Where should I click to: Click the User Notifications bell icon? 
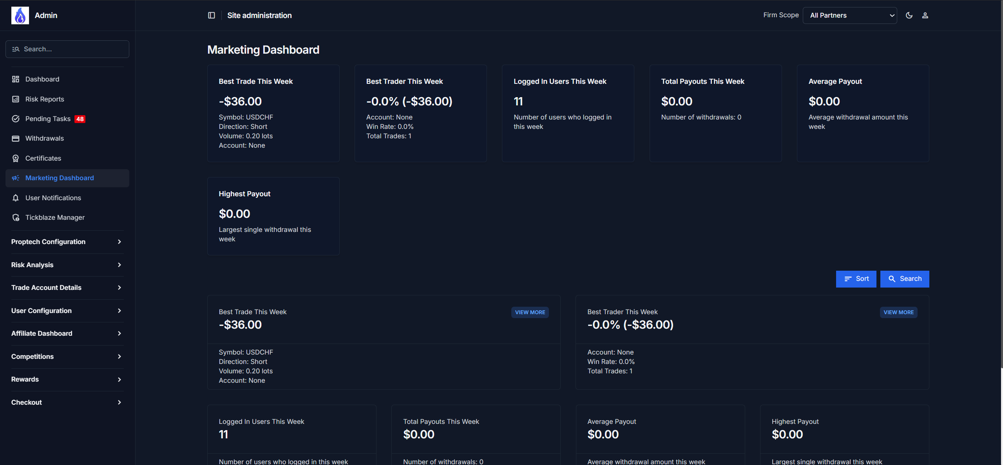16,198
